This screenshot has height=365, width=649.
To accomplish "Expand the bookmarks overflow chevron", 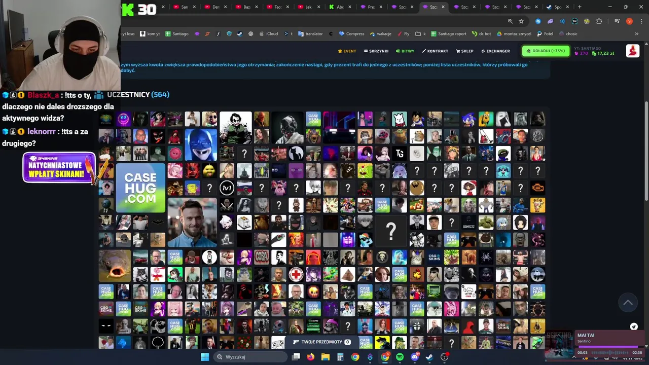I will click(636, 34).
